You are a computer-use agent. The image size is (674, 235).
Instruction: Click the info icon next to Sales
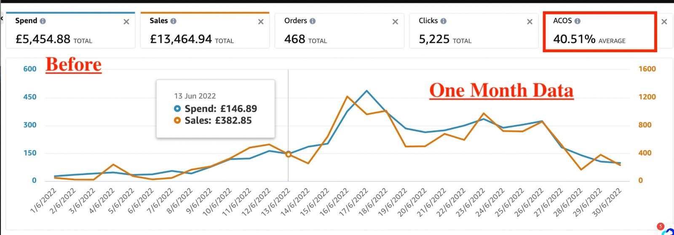(174, 21)
